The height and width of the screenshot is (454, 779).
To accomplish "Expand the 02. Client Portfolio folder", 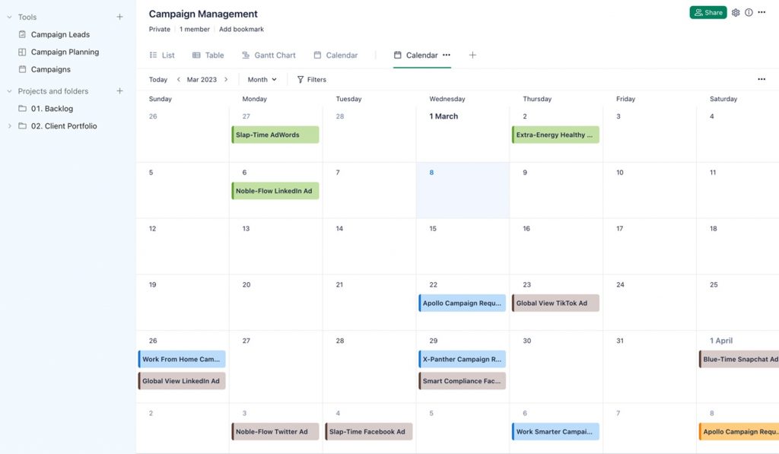I will click(9, 126).
